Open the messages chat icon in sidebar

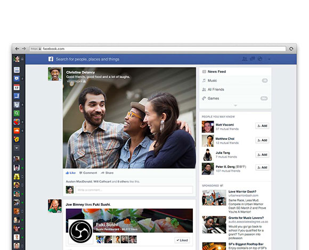[x=17, y=79]
